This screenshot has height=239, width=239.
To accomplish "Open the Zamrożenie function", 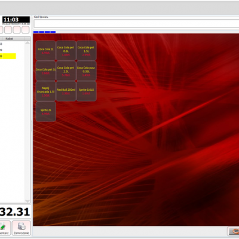I will (22, 228).
